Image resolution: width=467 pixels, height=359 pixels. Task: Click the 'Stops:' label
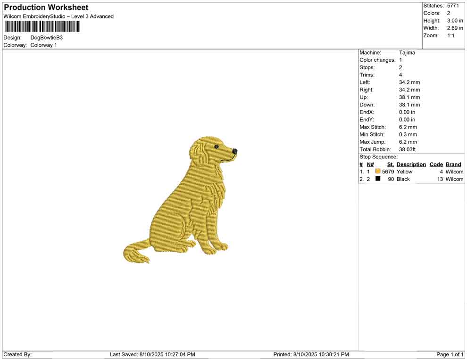point(367,67)
